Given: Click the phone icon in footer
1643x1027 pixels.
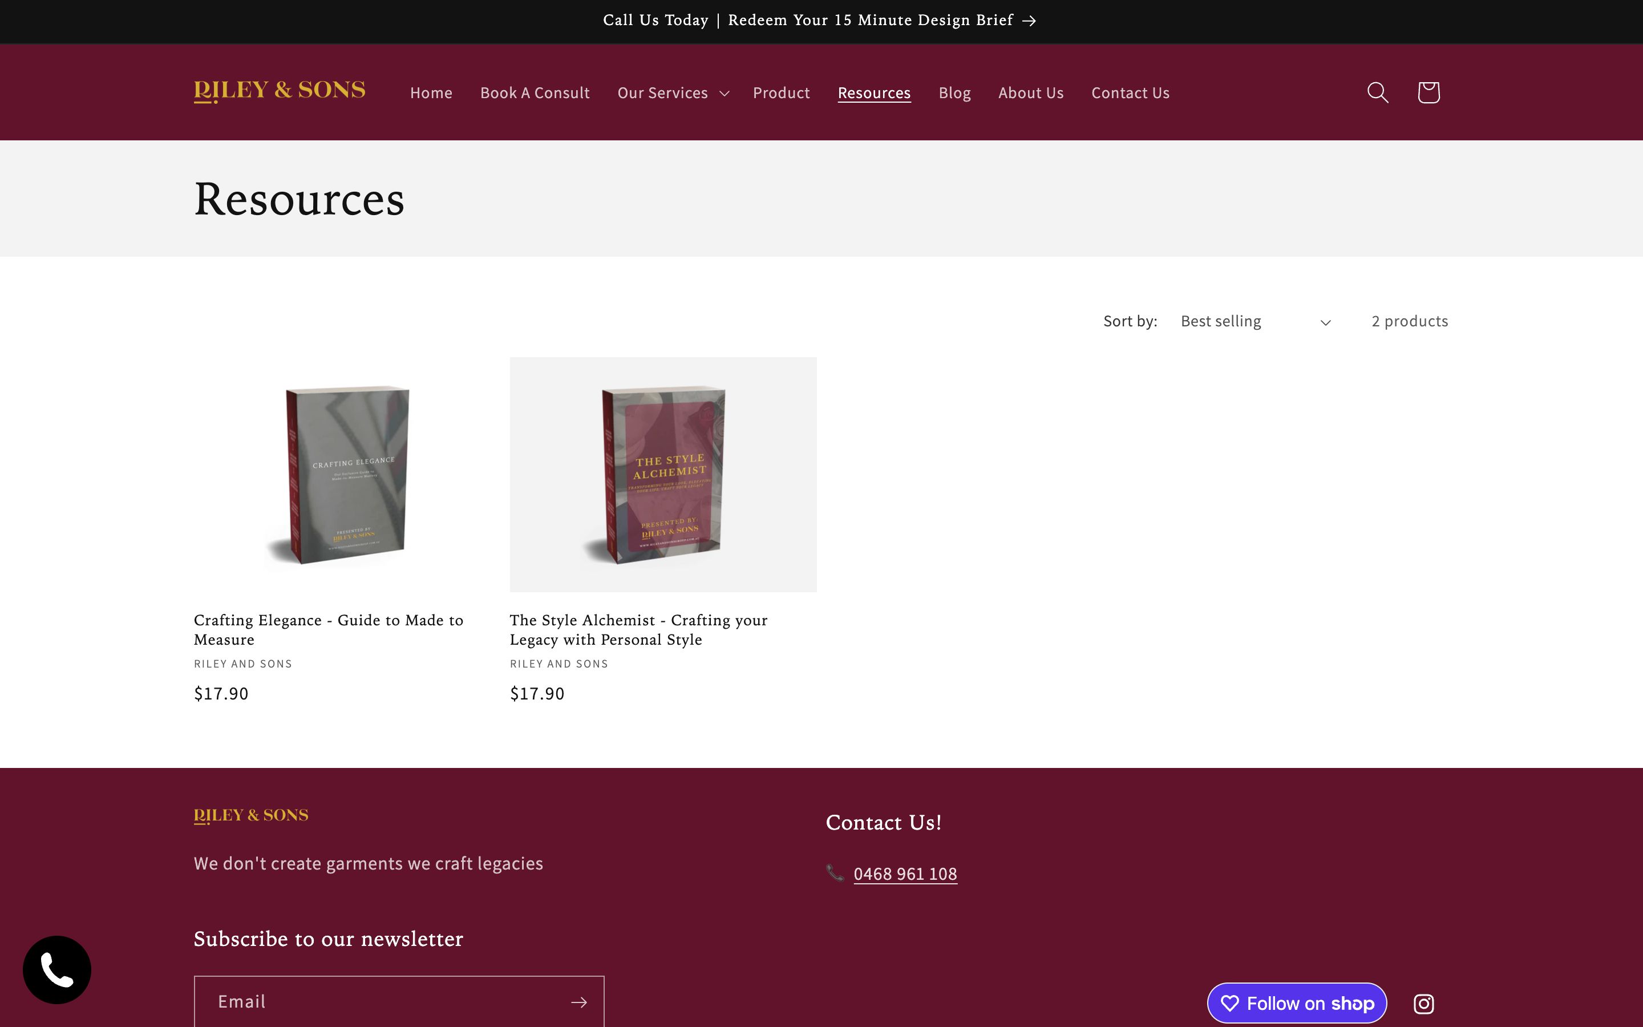Looking at the screenshot, I should tap(835, 873).
